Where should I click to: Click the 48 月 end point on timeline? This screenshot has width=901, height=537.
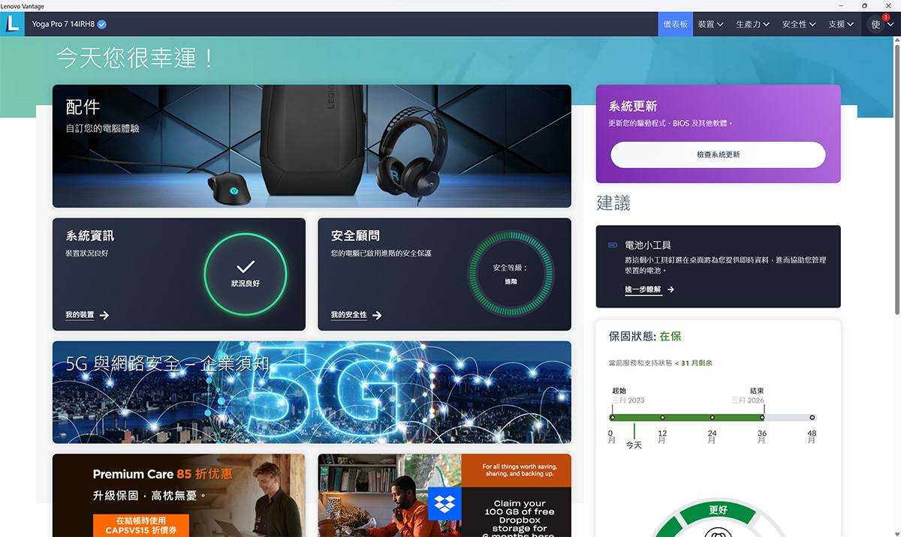[812, 418]
